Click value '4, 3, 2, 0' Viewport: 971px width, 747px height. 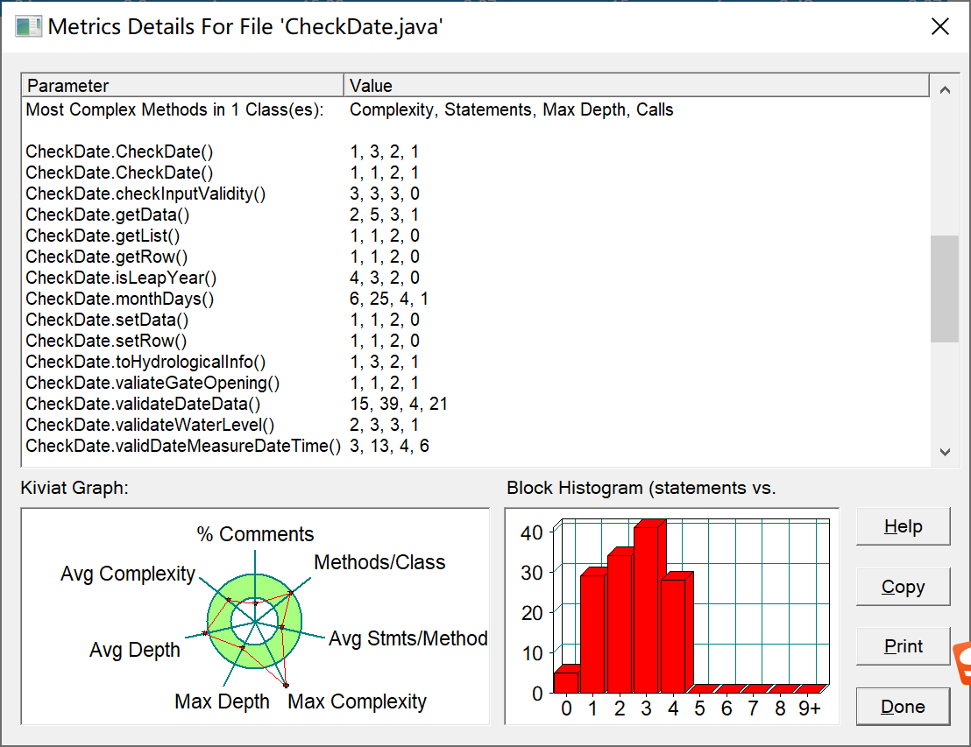click(385, 278)
